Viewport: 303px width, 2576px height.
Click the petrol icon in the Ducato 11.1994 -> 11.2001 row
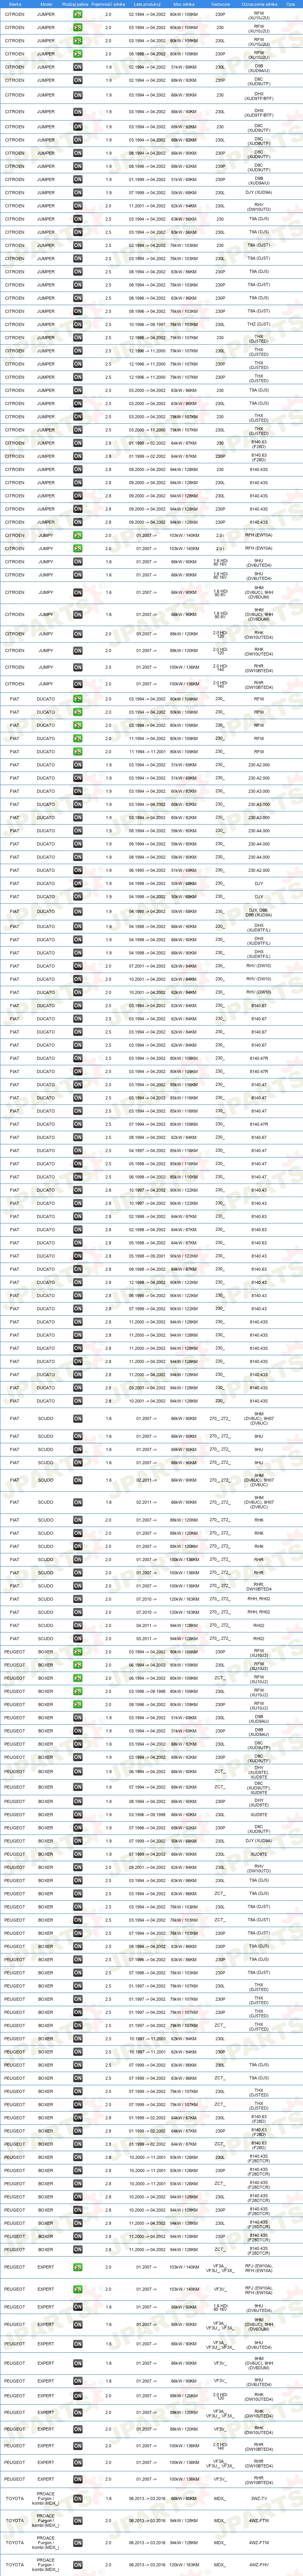click(77, 751)
